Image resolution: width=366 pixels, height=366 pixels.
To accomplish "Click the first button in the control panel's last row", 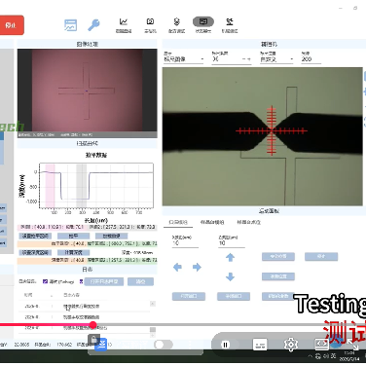I will click(x=189, y=296).
